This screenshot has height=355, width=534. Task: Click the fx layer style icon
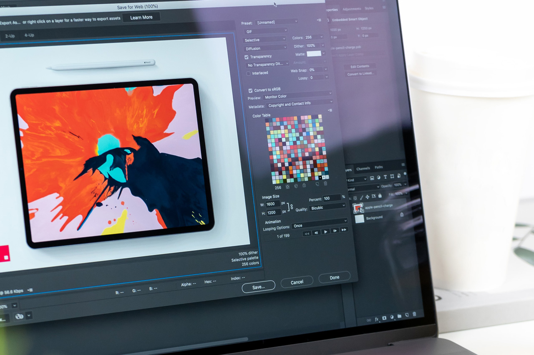377,319
